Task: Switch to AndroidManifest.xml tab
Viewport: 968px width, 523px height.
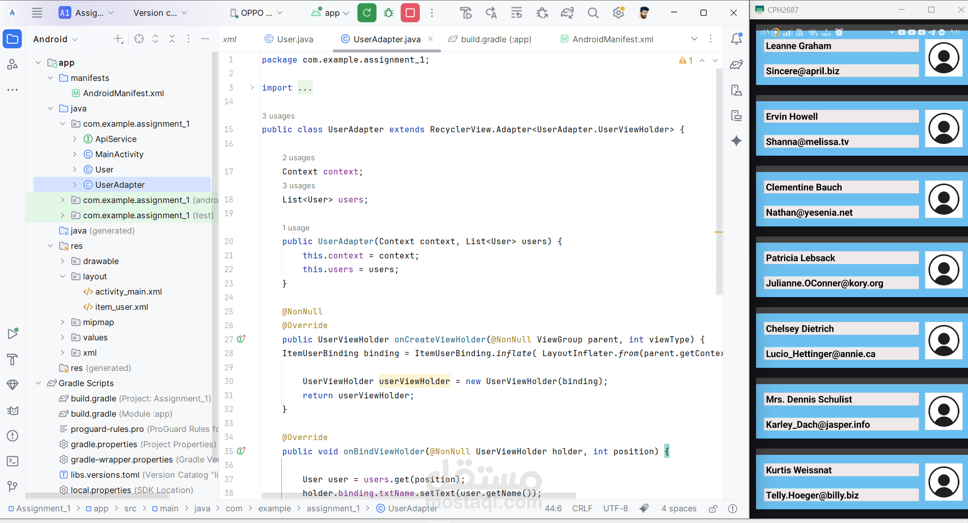Action: point(607,39)
